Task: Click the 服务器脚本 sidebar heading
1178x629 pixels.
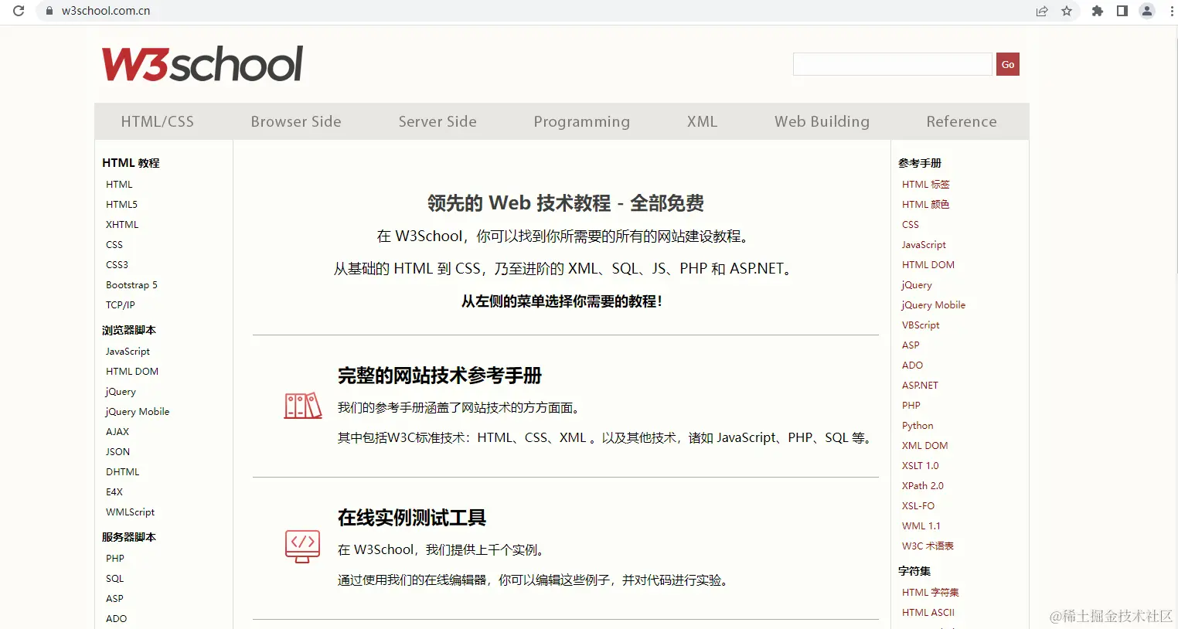Action: click(129, 537)
